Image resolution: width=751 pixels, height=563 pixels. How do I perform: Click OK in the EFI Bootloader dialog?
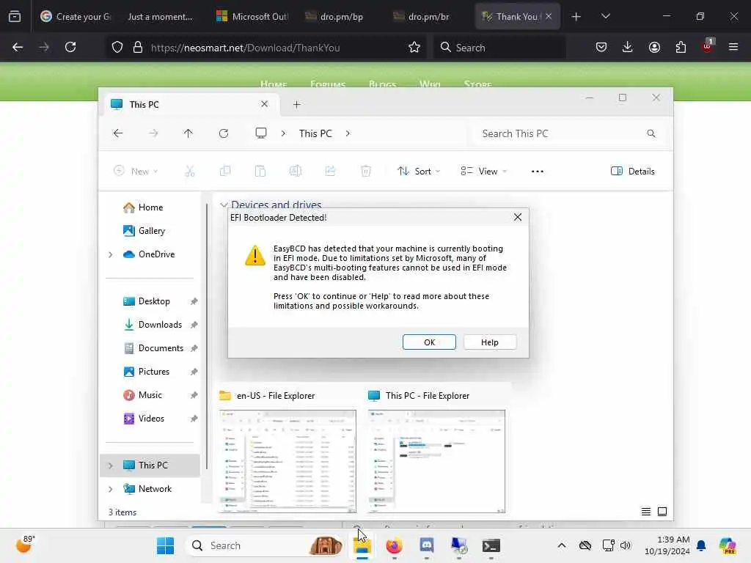[x=429, y=342]
